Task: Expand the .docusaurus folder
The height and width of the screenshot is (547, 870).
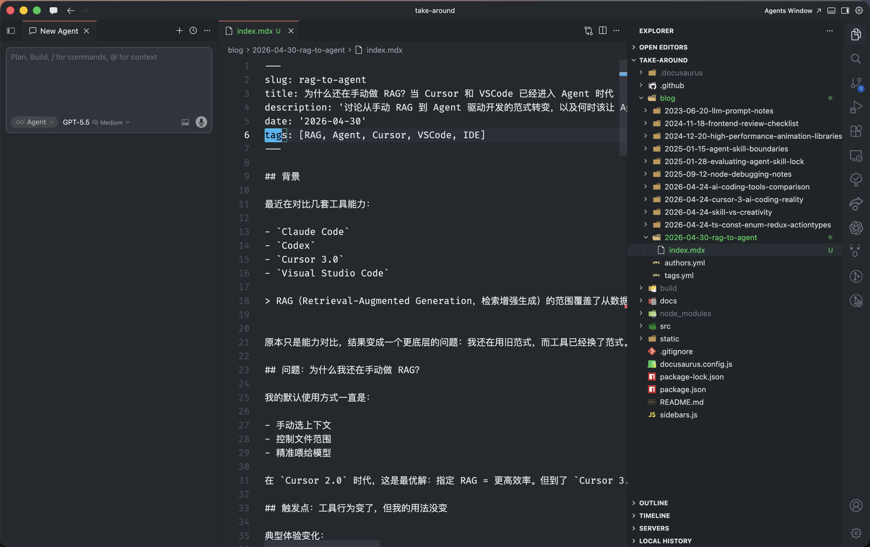Action: 735,73
